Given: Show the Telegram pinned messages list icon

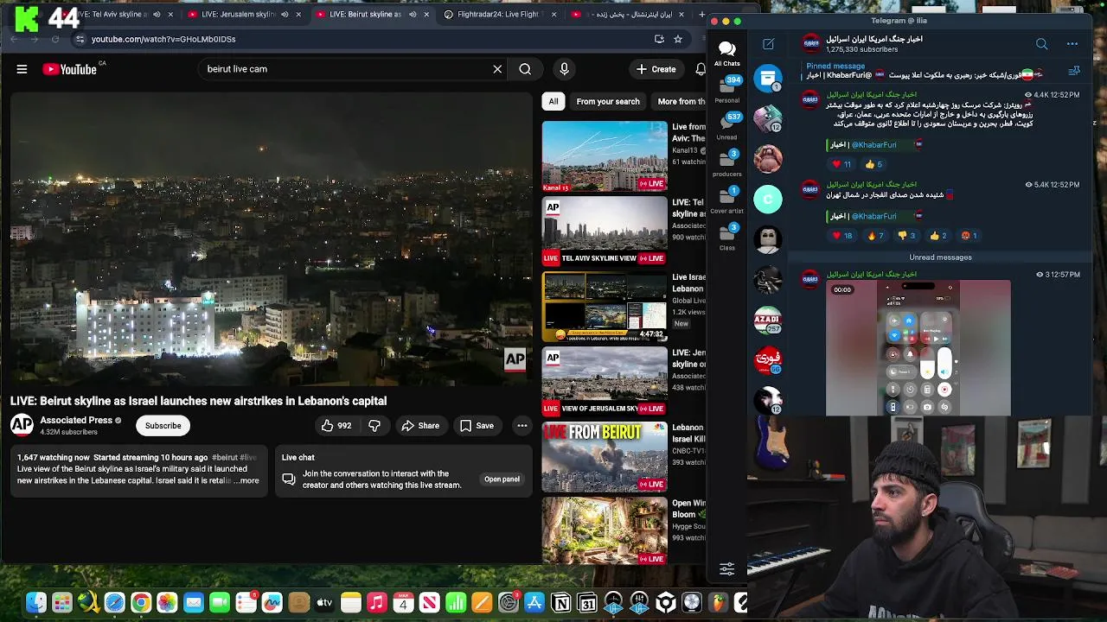Looking at the screenshot, I should coord(1074,71).
